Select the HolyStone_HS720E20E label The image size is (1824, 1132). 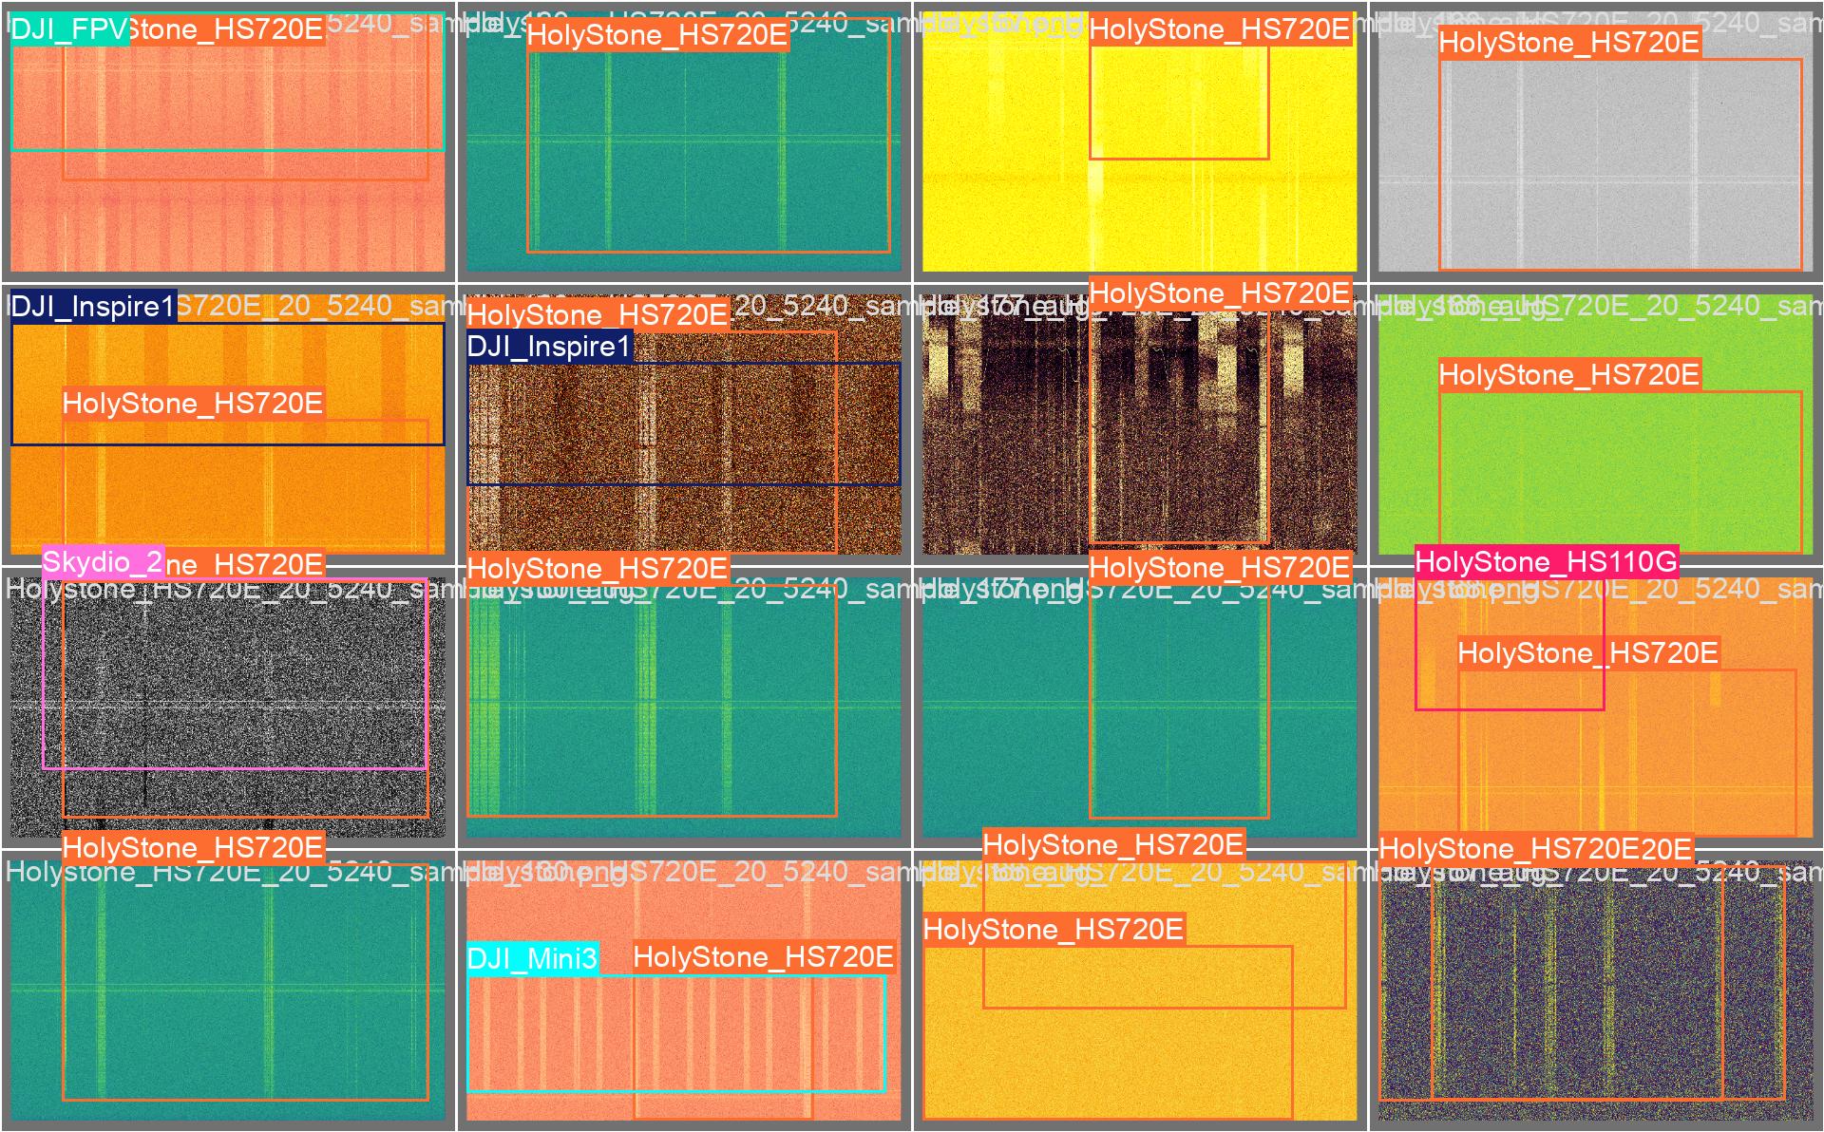coord(1535,849)
